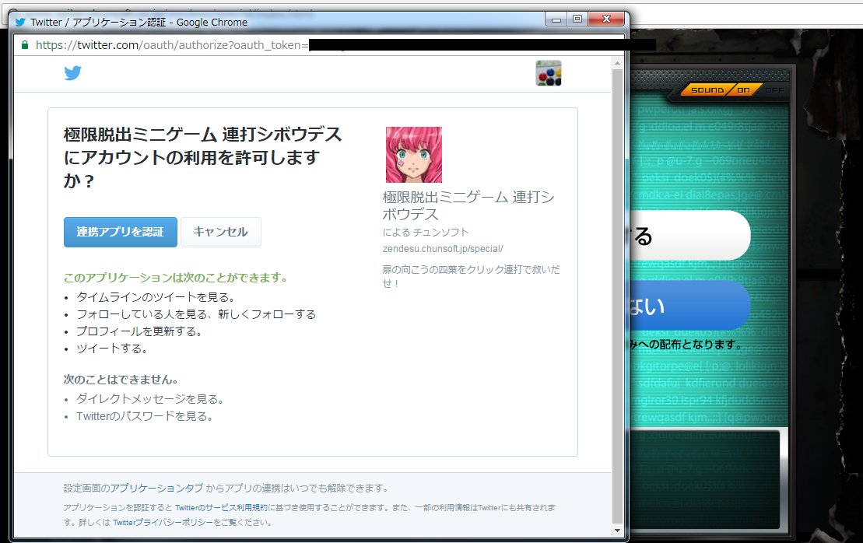Close the Chrome popup window
The width and height of the screenshot is (863, 543).
(x=606, y=19)
